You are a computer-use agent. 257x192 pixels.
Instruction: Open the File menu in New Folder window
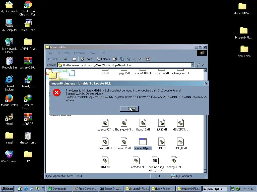coord(50,53)
